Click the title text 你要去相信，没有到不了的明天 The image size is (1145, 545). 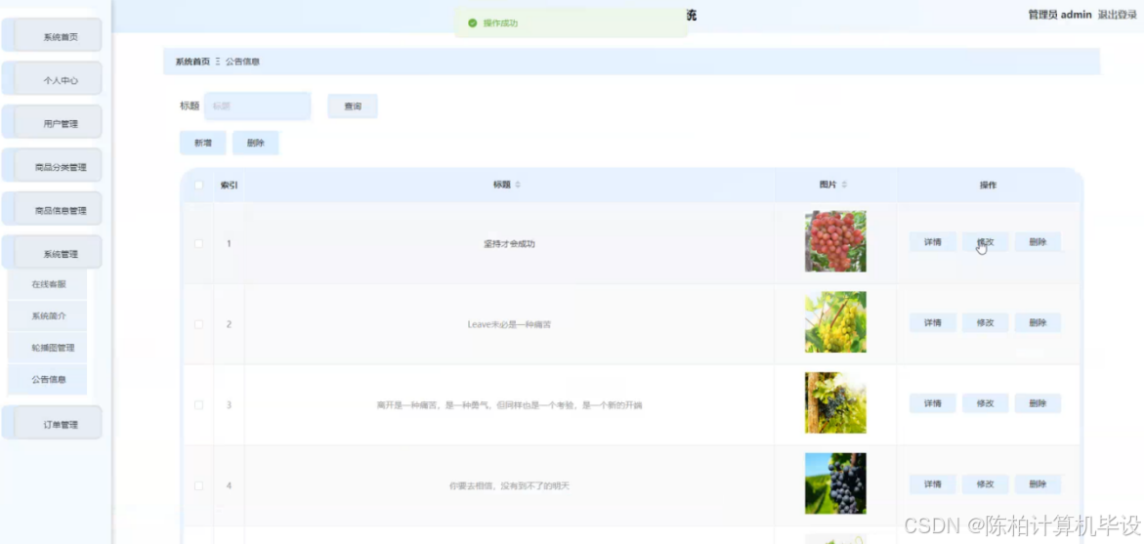click(509, 485)
